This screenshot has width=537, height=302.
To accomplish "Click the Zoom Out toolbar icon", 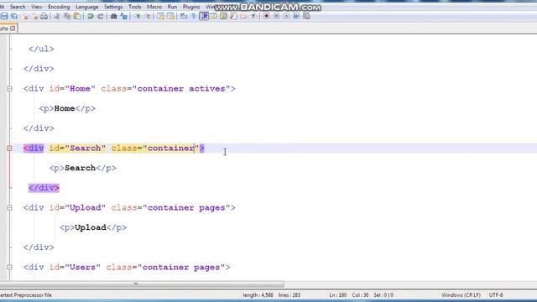I will pyautogui.click(x=148, y=16).
